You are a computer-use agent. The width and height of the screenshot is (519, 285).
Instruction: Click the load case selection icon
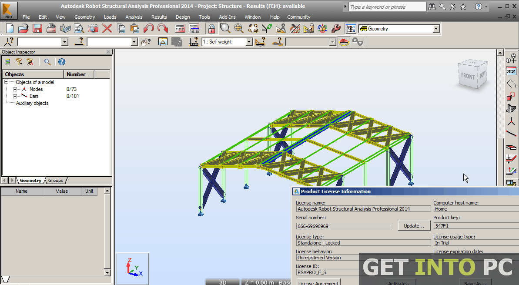pos(194,42)
